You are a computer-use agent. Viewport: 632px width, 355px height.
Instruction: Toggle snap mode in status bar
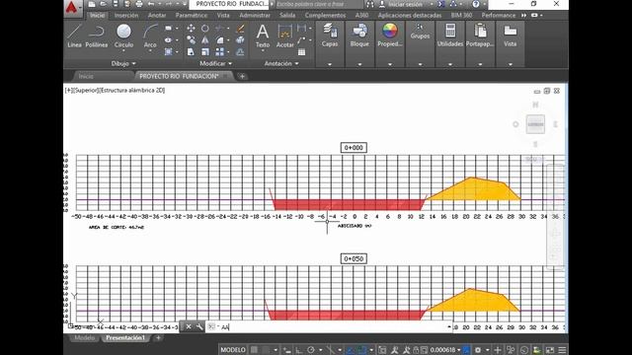(266, 350)
